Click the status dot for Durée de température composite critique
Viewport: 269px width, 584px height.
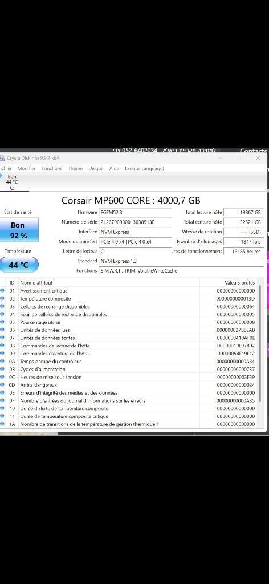pos(2,416)
